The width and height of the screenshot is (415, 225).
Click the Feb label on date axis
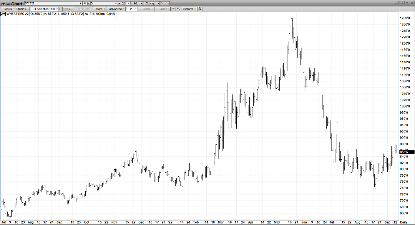(x=196, y=222)
